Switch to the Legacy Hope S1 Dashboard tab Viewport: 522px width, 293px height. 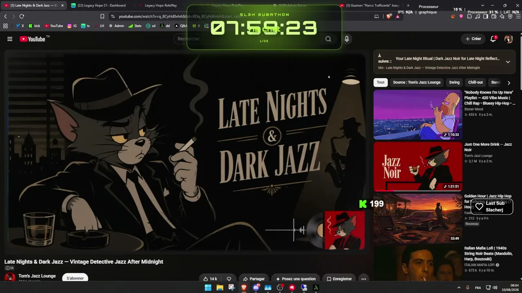(100, 5)
